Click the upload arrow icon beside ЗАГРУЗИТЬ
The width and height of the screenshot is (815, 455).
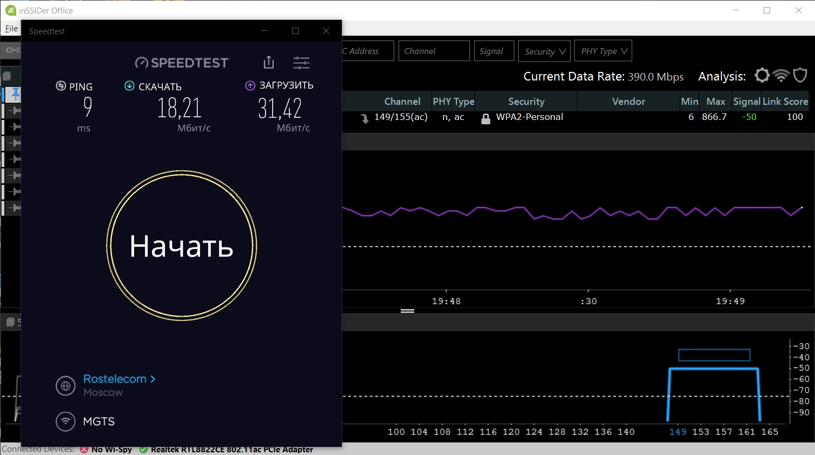pos(250,85)
